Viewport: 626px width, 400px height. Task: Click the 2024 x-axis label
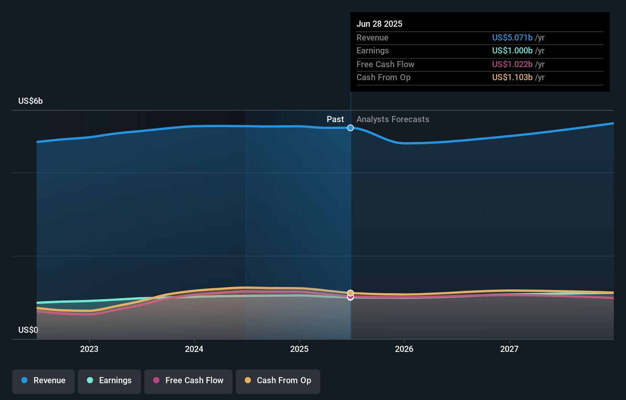point(194,349)
